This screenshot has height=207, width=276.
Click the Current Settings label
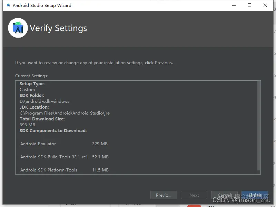pyautogui.click(x=32, y=76)
